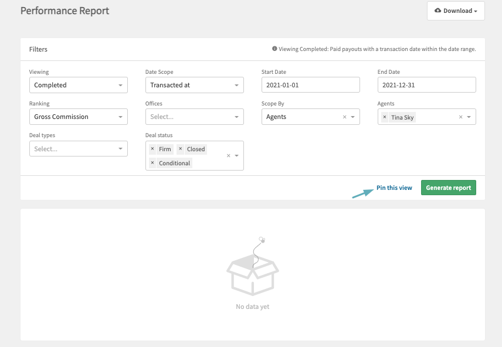502x347 pixels.
Task: Expand the Deal status dropdown arrow
Action: pyautogui.click(x=236, y=155)
